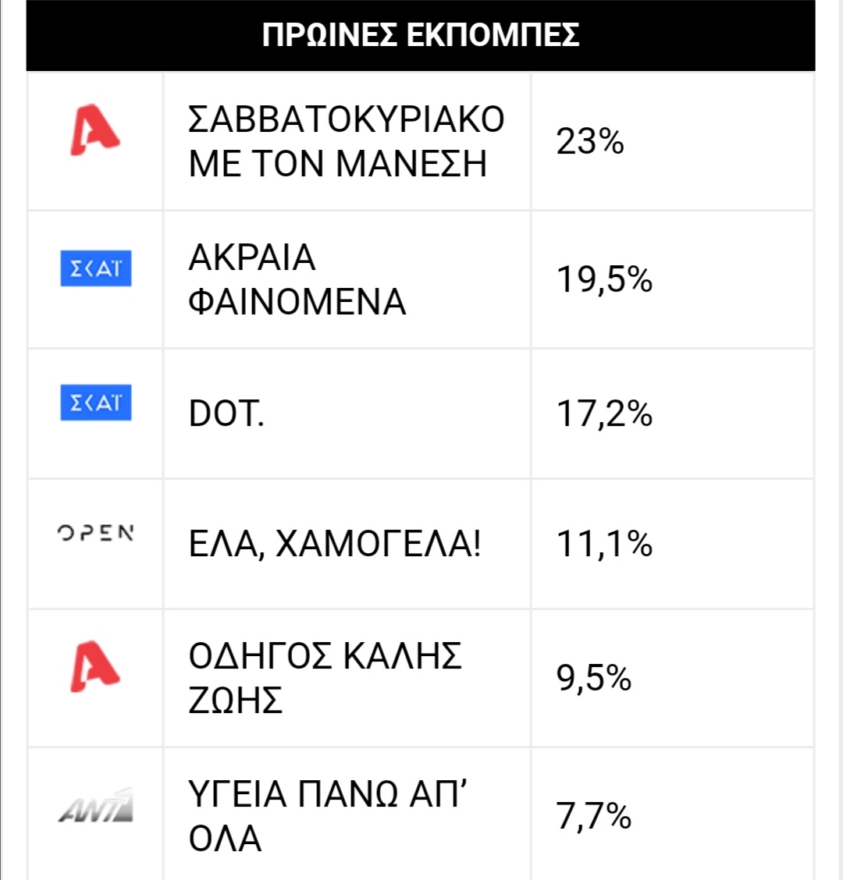The image size is (843, 880).
Task: Select the 9,5% rating cell
Action: click(672, 678)
